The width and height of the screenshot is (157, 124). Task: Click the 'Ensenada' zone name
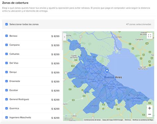(15, 81)
